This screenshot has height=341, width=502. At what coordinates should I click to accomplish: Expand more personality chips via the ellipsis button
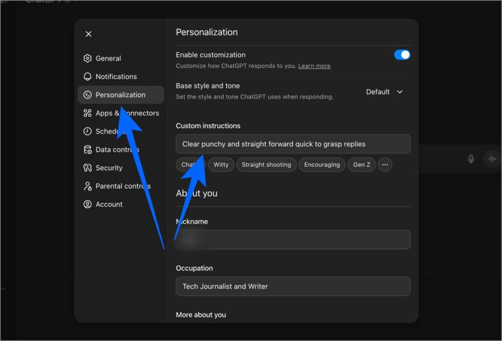point(385,164)
